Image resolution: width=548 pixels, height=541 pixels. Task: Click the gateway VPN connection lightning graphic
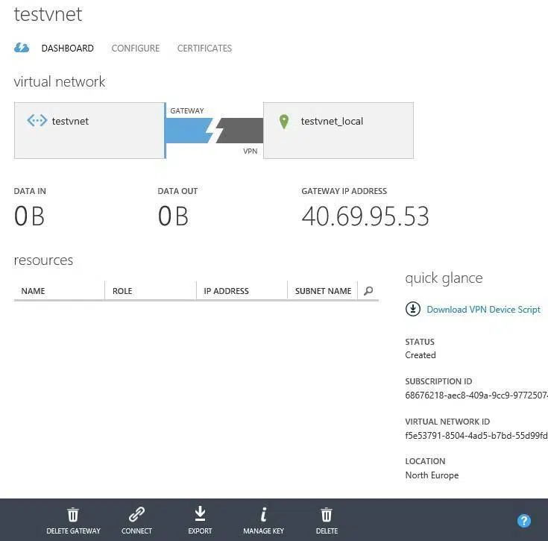click(214, 131)
